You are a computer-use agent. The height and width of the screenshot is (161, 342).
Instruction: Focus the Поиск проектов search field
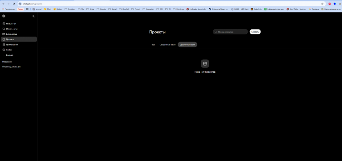(x=230, y=32)
